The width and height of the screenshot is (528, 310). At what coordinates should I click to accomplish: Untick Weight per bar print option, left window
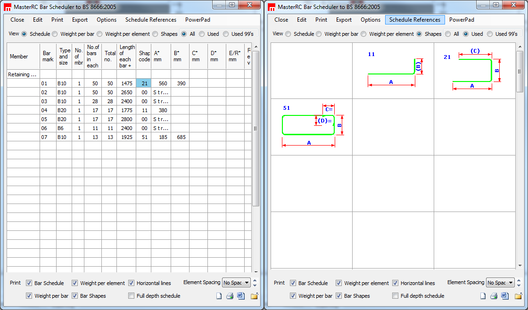point(29,296)
